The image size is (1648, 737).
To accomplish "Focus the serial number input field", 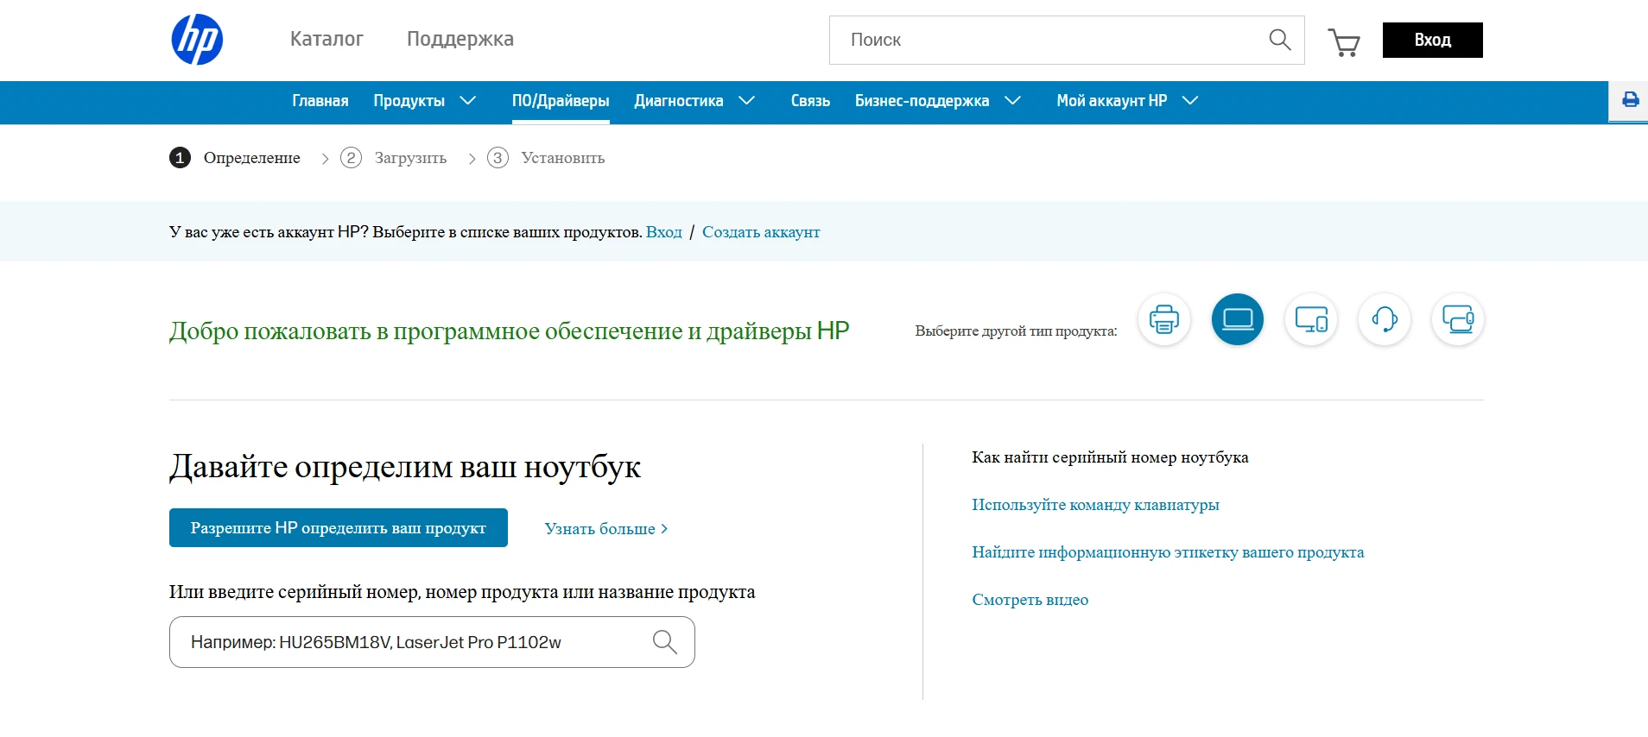I will [x=415, y=642].
